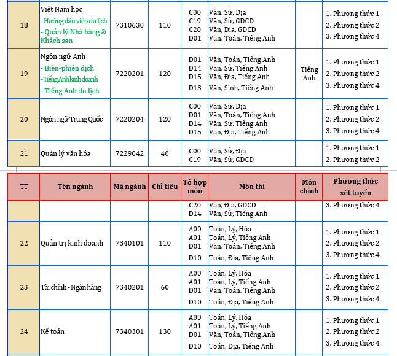Select the "Tên ngành" column header
Image resolution: width=397 pixels, height=356 pixels.
pos(75,187)
